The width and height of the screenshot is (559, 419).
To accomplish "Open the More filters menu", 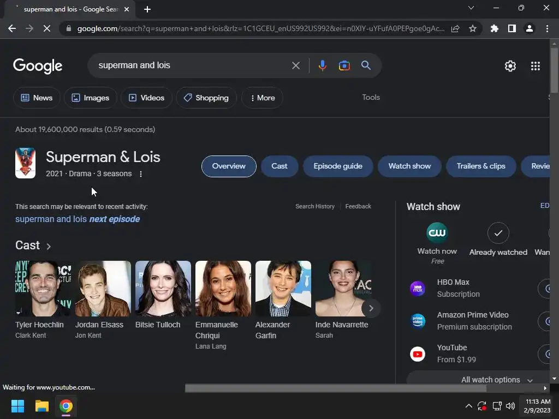I will pos(263,98).
